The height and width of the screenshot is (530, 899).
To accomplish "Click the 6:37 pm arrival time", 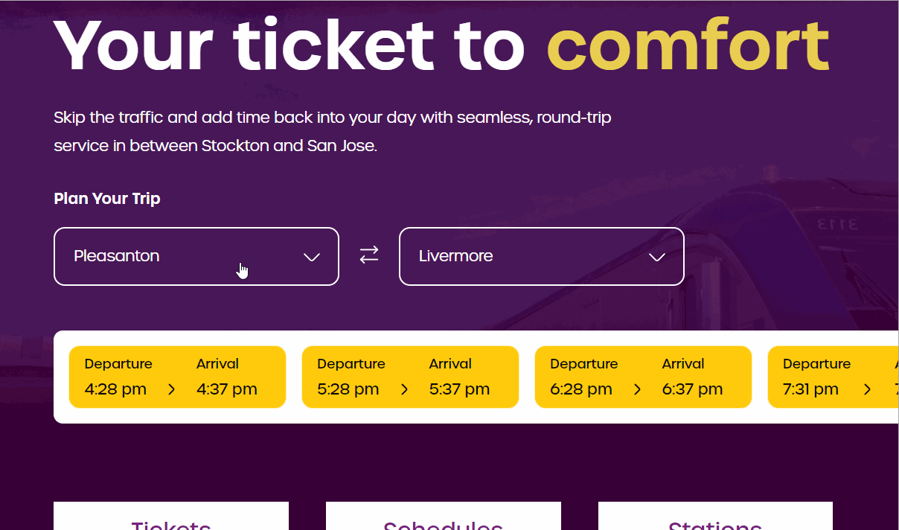I will coord(692,389).
